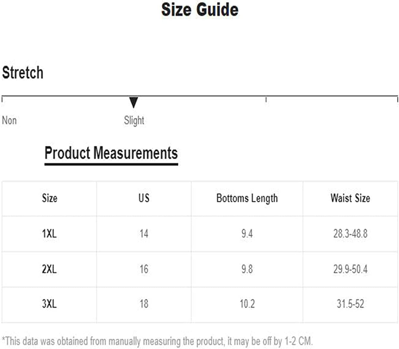Select the 2XL size row label
Image resolution: width=399 pixels, height=349 pixels.
[49, 269]
